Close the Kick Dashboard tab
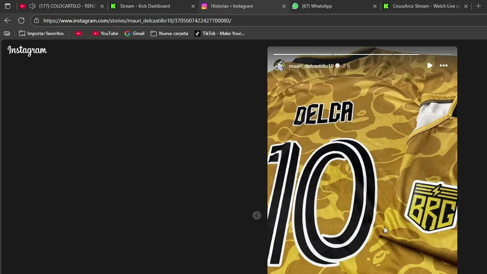This screenshot has height=274, width=487. (193, 6)
